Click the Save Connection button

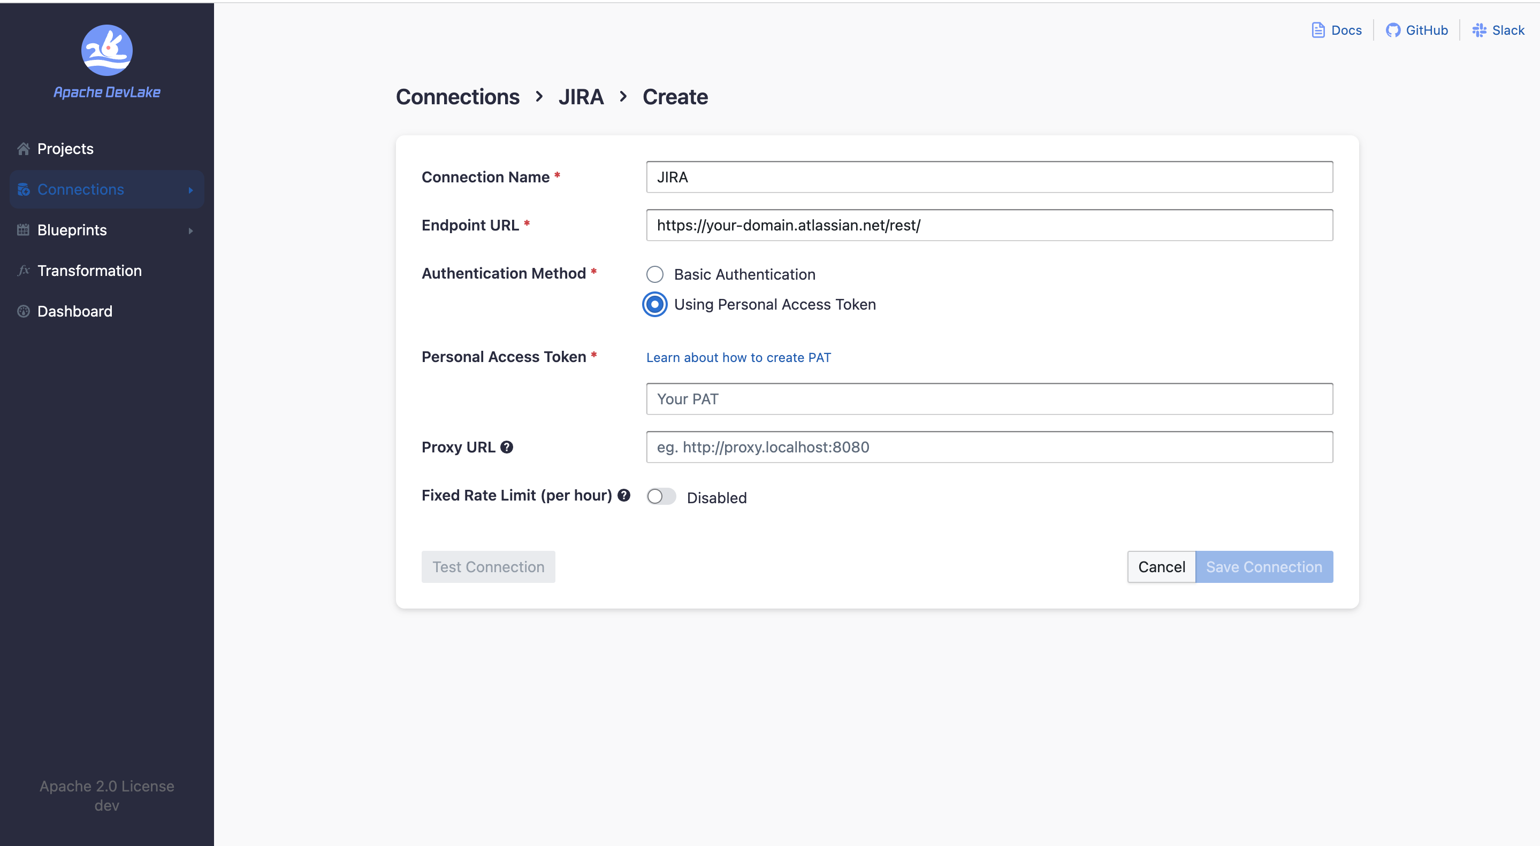click(x=1263, y=566)
